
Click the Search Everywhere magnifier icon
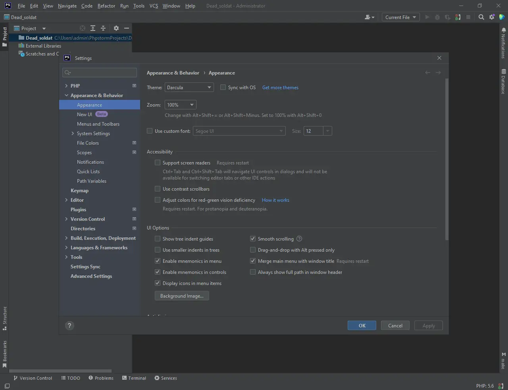pos(481,17)
